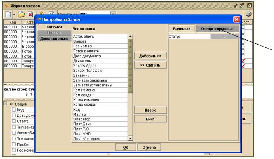Toggle the Гос.номер checkbox under Общие
Image resolution: width=274 pixels, height=159 pixels.
[x=14, y=150]
